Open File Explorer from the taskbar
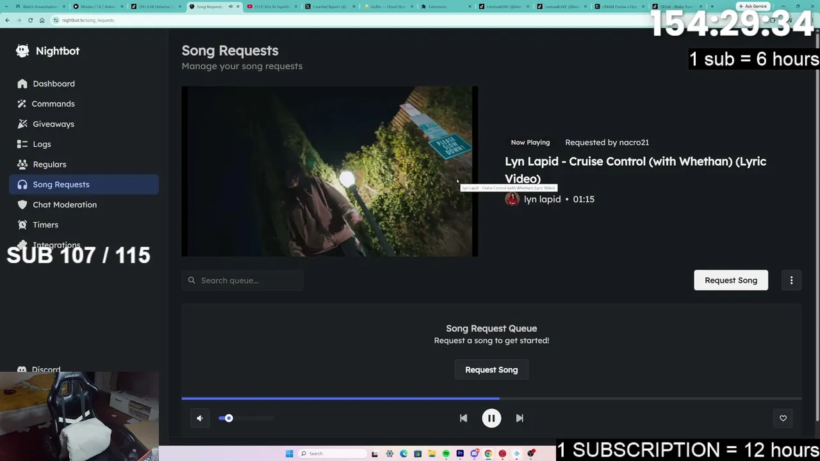This screenshot has width=820, height=461. tap(432, 454)
